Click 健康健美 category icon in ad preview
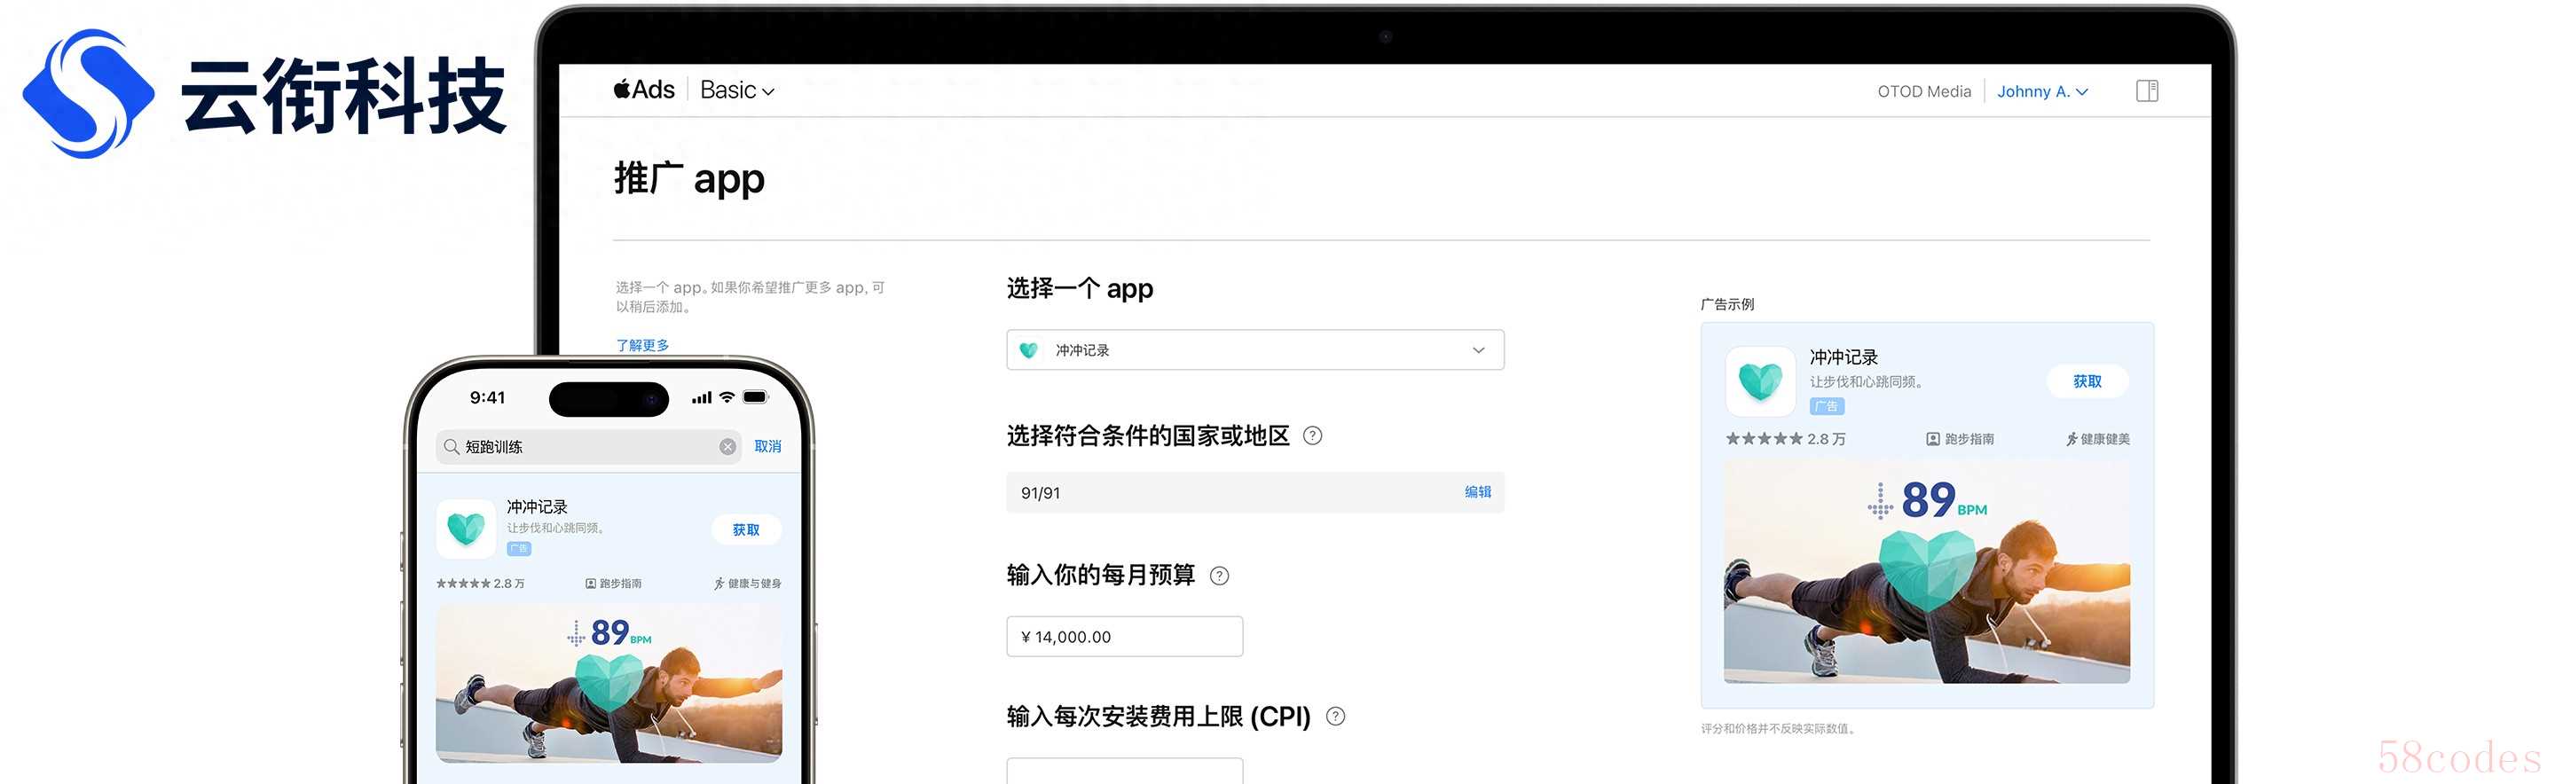This screenshot has width=2555, height=784. [x=2072, y=439]
